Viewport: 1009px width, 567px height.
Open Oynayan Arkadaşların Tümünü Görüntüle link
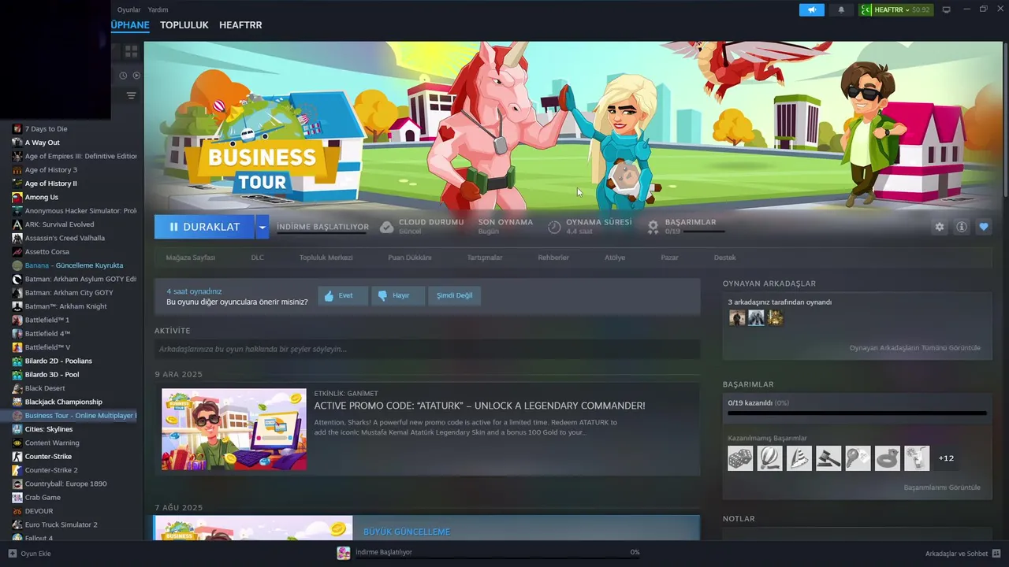coord(914,348)
